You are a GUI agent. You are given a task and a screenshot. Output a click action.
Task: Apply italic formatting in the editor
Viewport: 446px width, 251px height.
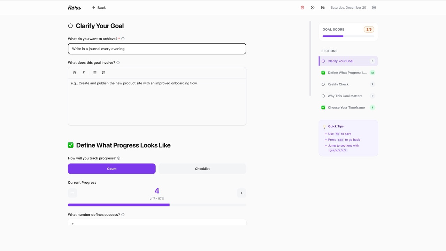coord(83,73)
